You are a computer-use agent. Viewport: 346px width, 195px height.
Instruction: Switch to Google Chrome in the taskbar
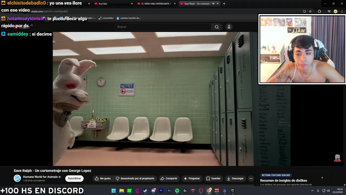coord(209,191)
